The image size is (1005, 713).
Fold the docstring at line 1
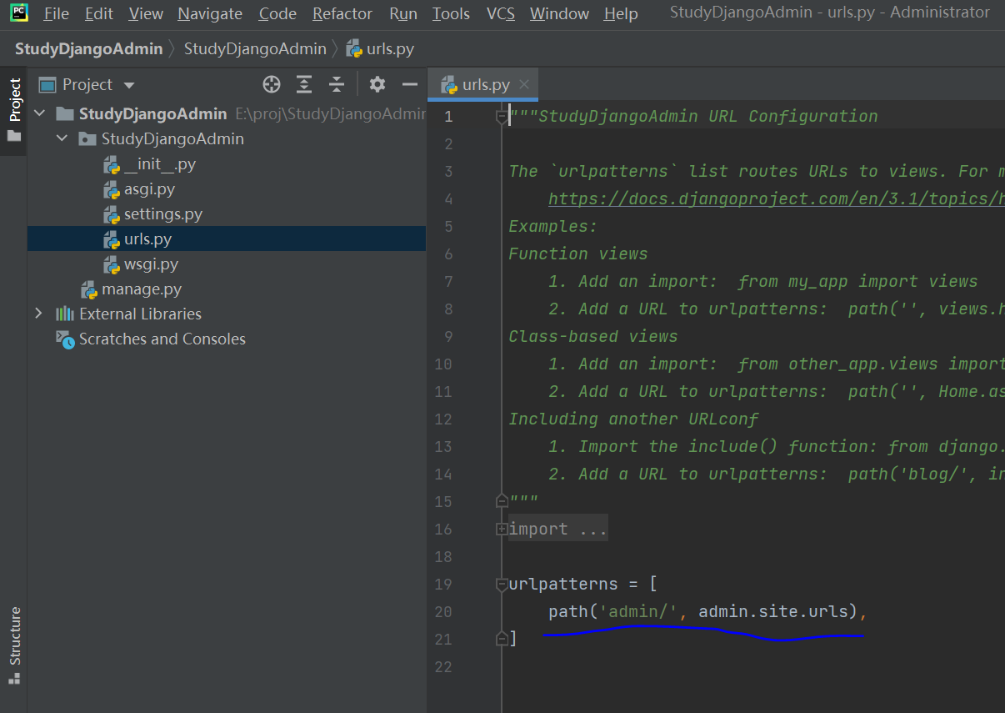[502, 116]
